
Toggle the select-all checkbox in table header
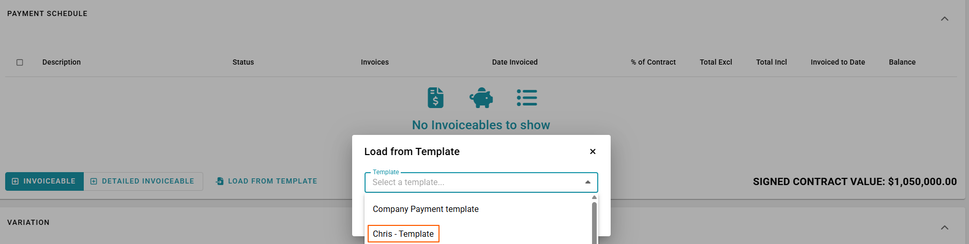point(20,63)
